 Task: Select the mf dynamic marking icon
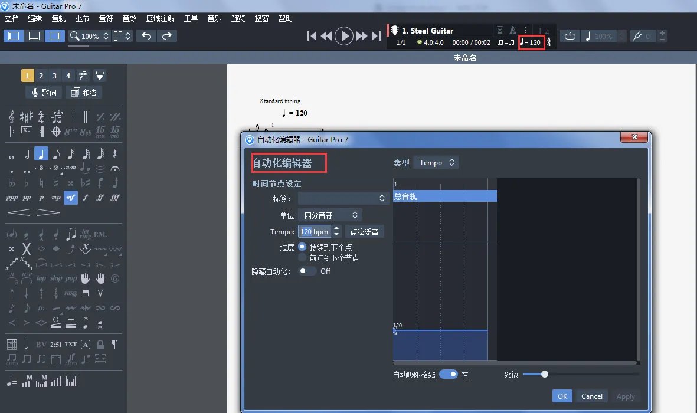click(70, 198)
